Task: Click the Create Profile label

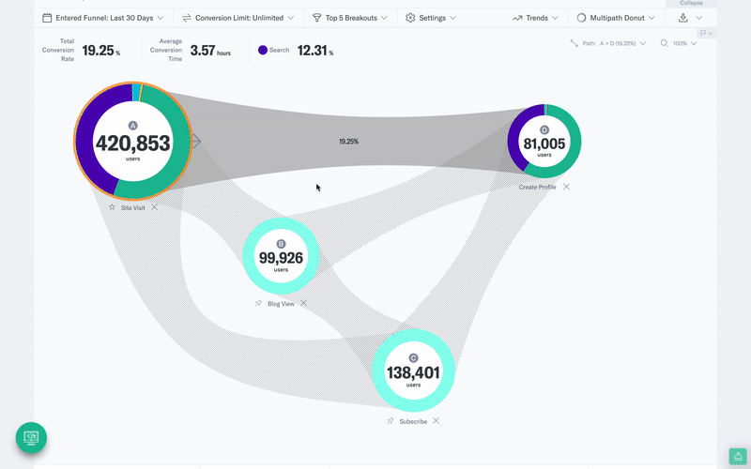Action: click(x=537, y=187)
